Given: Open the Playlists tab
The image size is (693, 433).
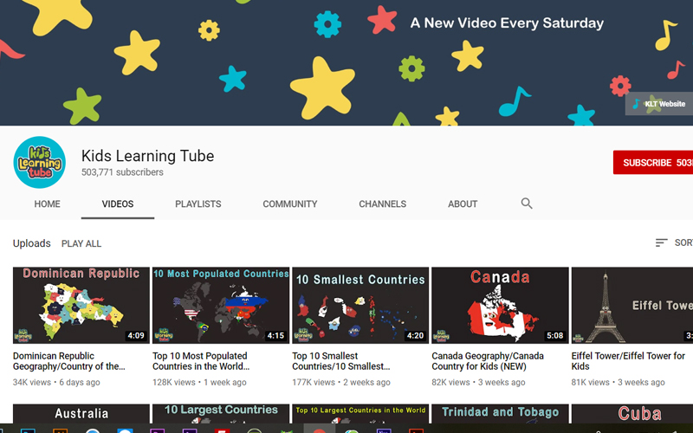Looking at the screenshot, I should pos(198,204).
